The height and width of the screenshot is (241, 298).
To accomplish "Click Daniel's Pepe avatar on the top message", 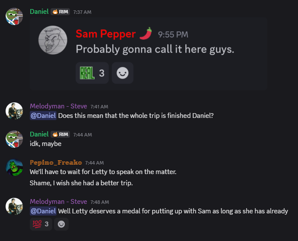I will [14, 16].
